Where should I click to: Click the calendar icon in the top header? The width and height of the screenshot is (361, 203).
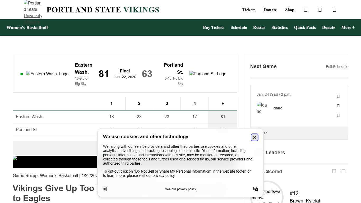(x=306, y=10)
